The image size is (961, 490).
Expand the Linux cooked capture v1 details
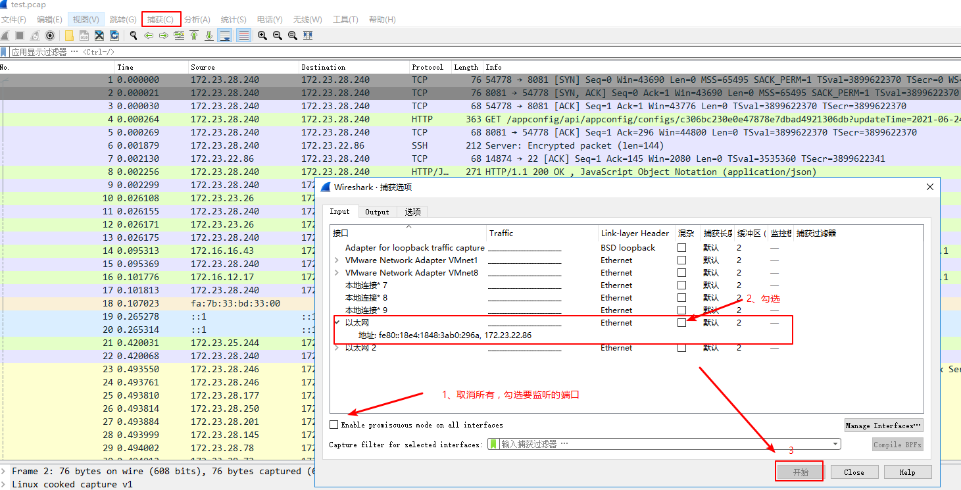click(x=4, y=484)
